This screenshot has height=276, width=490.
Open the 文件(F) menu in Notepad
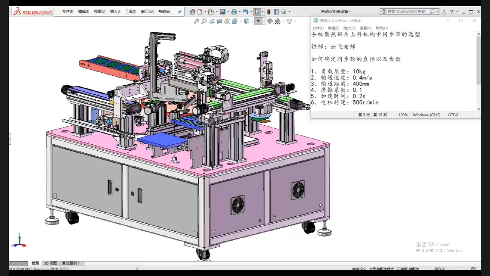pos(318,28)
